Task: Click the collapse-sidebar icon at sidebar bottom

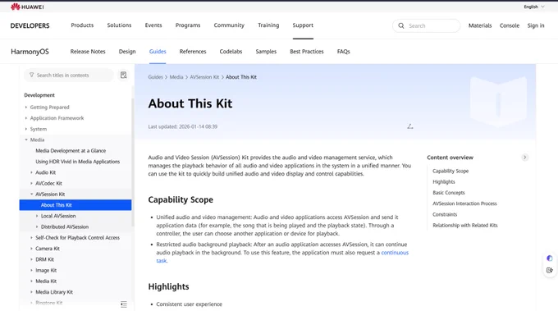Action: [123, 304]
